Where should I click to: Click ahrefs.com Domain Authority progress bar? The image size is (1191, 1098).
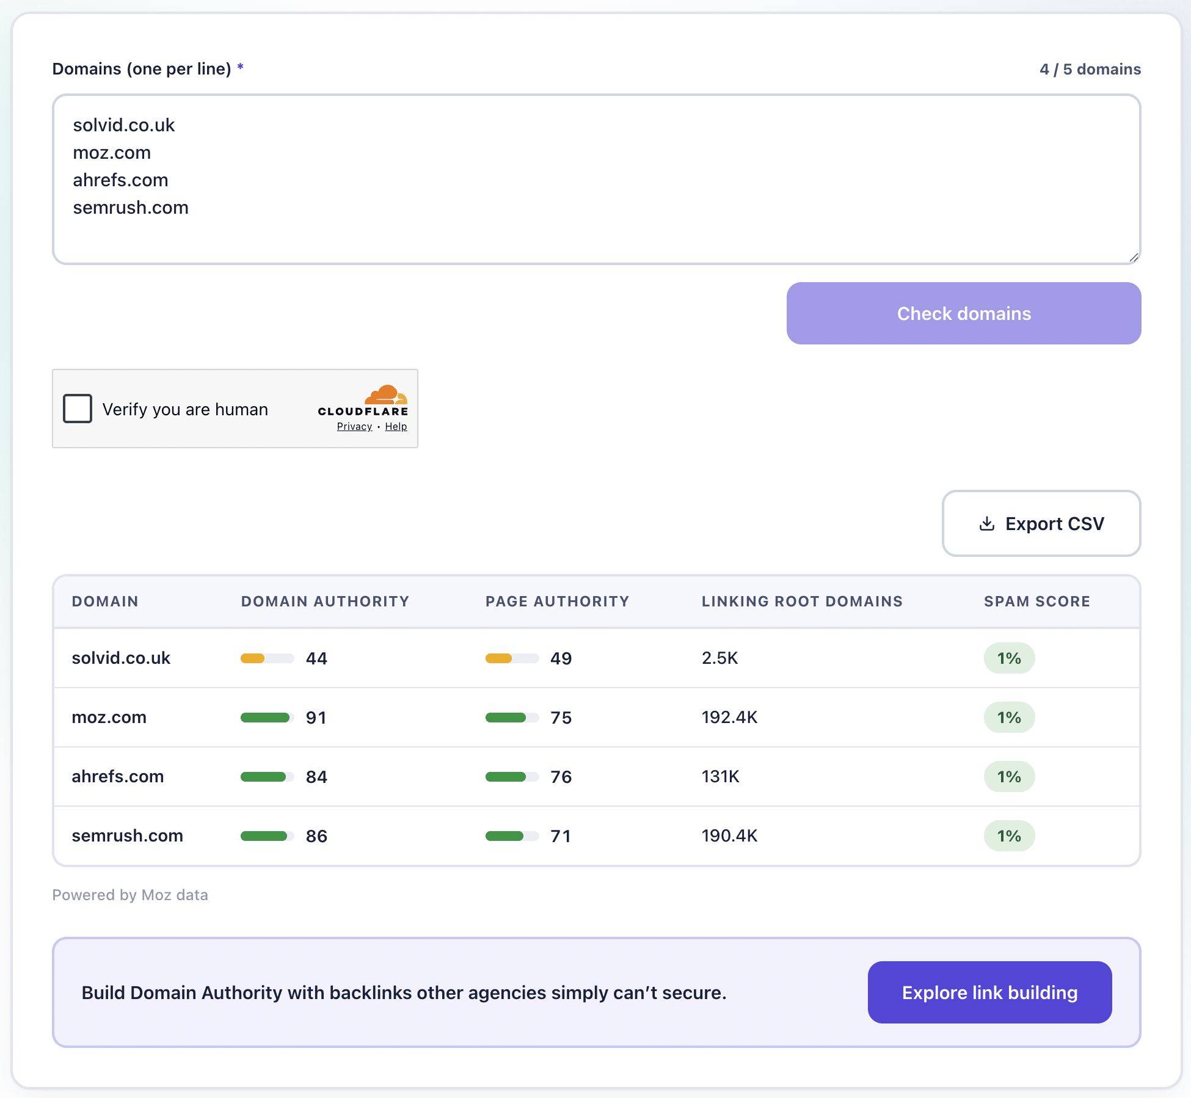268,777
